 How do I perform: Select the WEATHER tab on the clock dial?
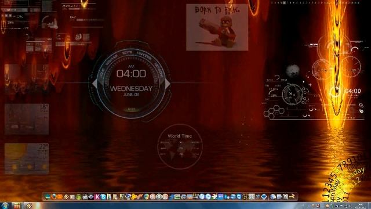(112, 59)
